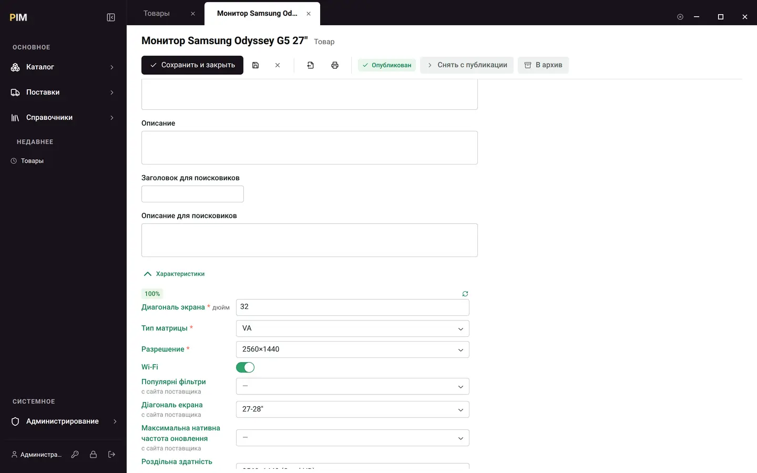
Task: Click the Wi-Fi label
Action: pos(150,367)
